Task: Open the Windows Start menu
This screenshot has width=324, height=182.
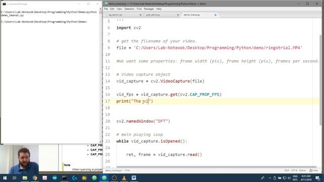Action: pos(5,178)
